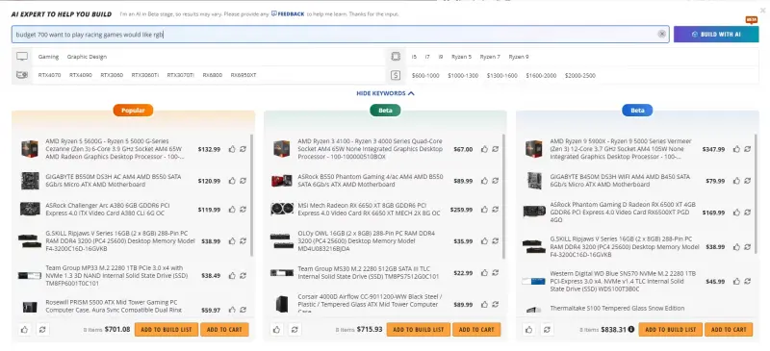Open Rosewill PRISM S500 case listing
770x351 pixels.
(114, 306)
